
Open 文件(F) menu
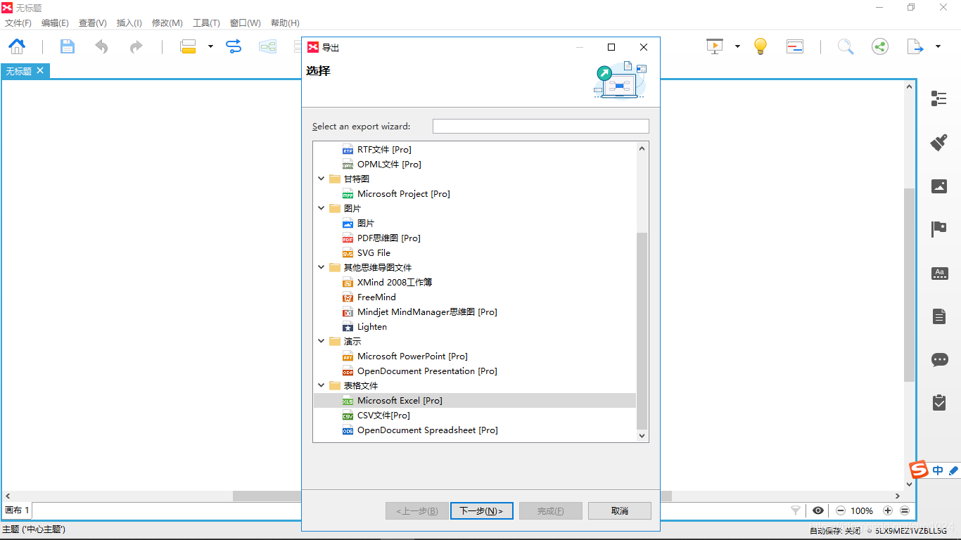tap(18, 23)
